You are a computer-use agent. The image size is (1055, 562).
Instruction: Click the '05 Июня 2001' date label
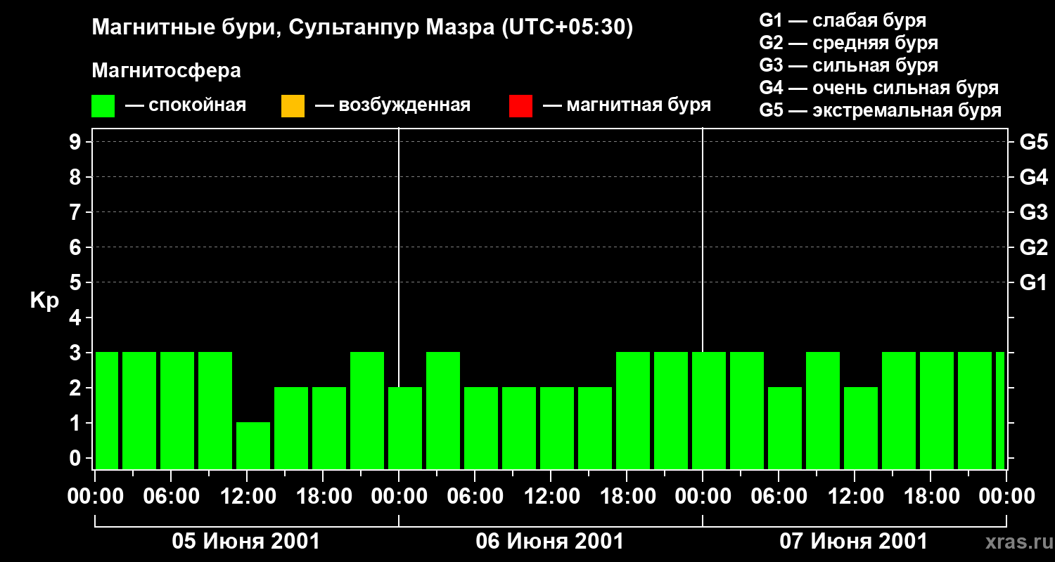pos(246,542)
